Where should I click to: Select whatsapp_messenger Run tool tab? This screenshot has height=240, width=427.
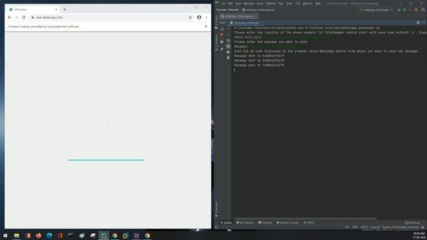[246, 23]
